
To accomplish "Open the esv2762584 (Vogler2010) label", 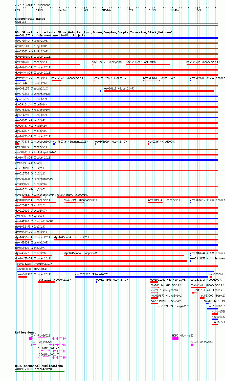I will click(34, 264).
